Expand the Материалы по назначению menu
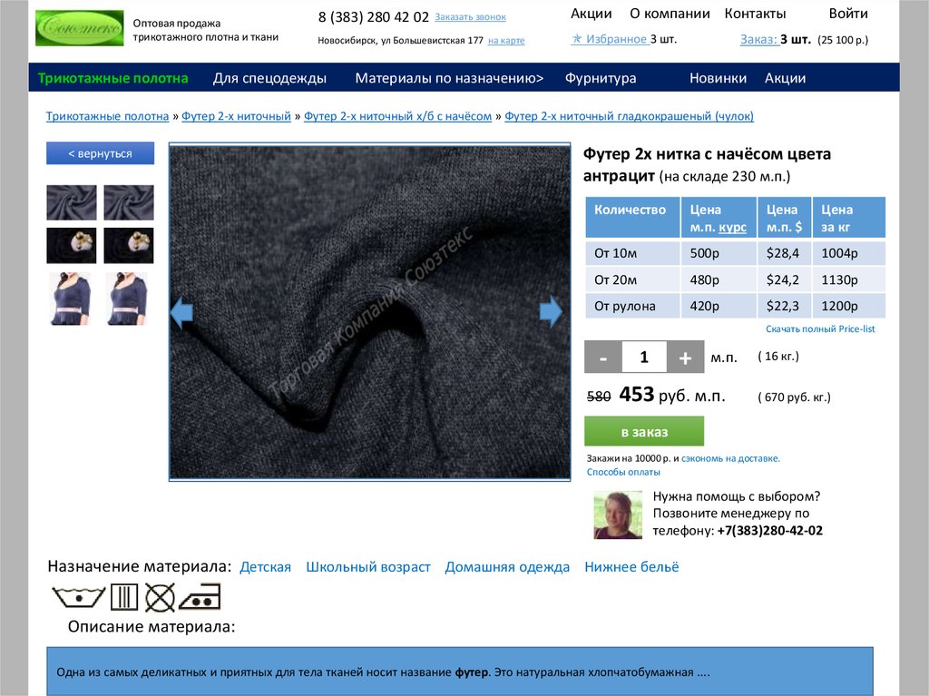Viewport: 929px width, 696px height. [449, 78]
